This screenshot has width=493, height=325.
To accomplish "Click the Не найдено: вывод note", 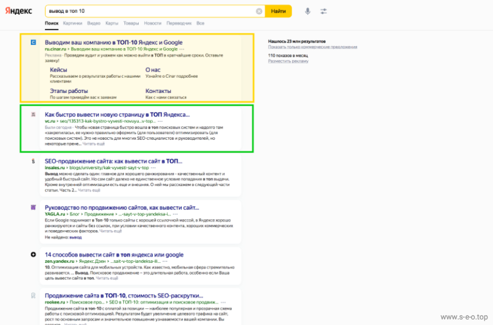I will click(63, 238).
